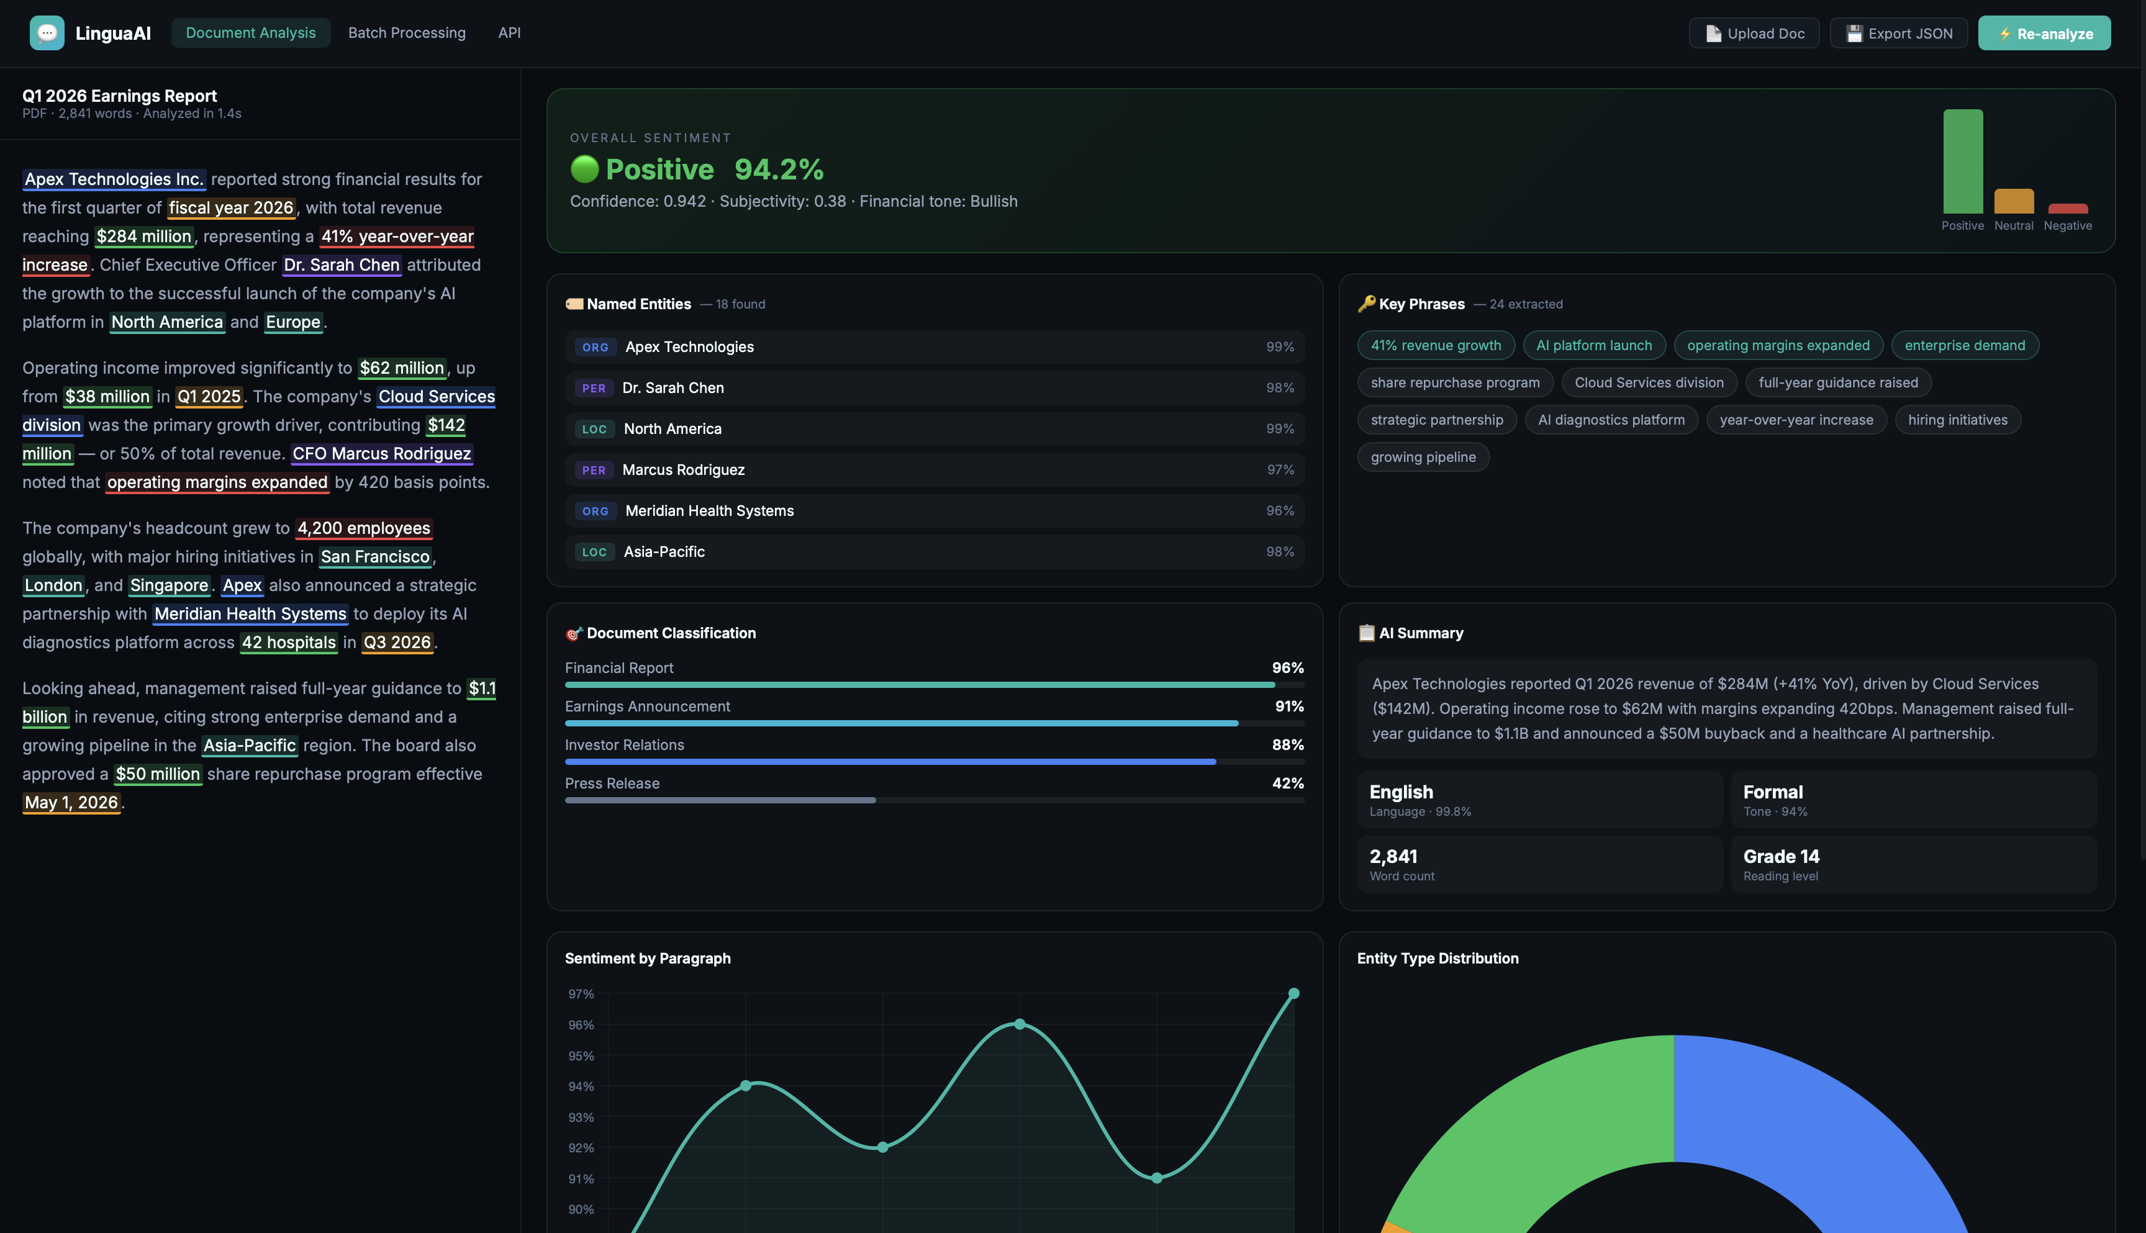
Task: Click the highlighted 'CFO Marcus Rodriguez' entity
Action: point(381,454)
